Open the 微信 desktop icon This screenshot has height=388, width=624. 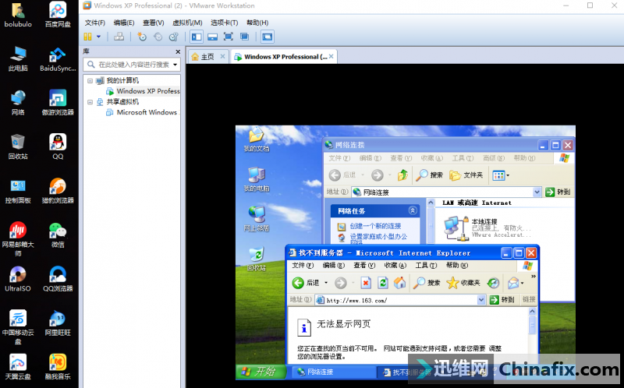pos(58,235)
